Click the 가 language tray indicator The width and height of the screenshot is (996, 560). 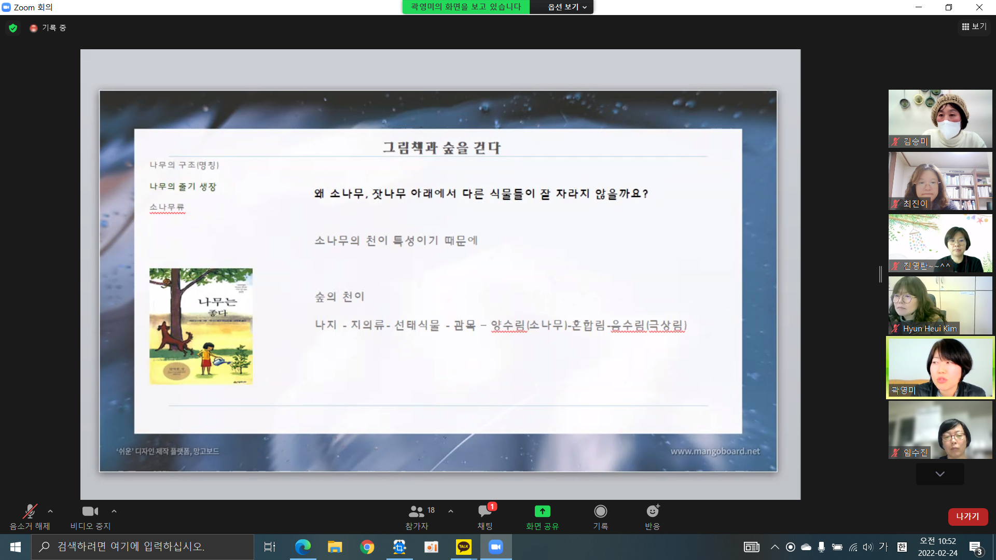883,547
